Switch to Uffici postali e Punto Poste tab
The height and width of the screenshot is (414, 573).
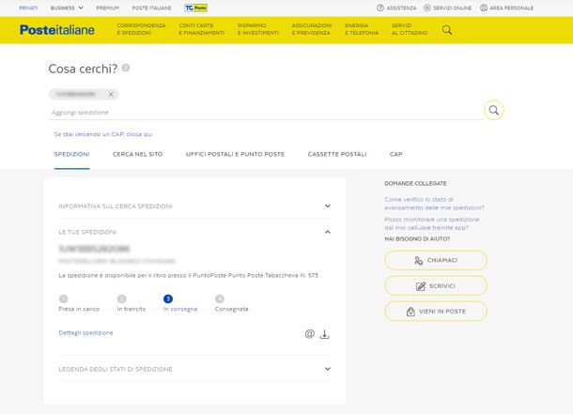click(236, 154)
